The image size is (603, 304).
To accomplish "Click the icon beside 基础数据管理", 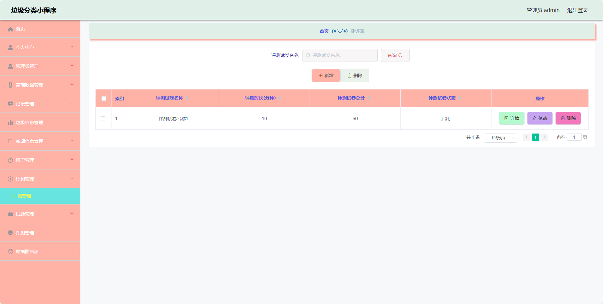I will click(x=10, y=85).
